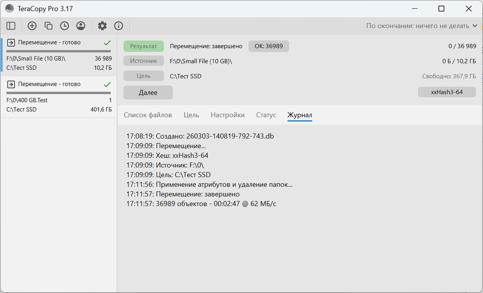
Task: Expand the 'По окончании: ничего не делать' dropdown
Action: [422, 26]
